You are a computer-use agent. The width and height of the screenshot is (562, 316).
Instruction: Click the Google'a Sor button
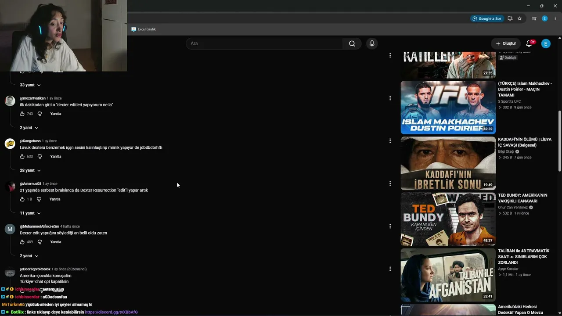point(486,18)
